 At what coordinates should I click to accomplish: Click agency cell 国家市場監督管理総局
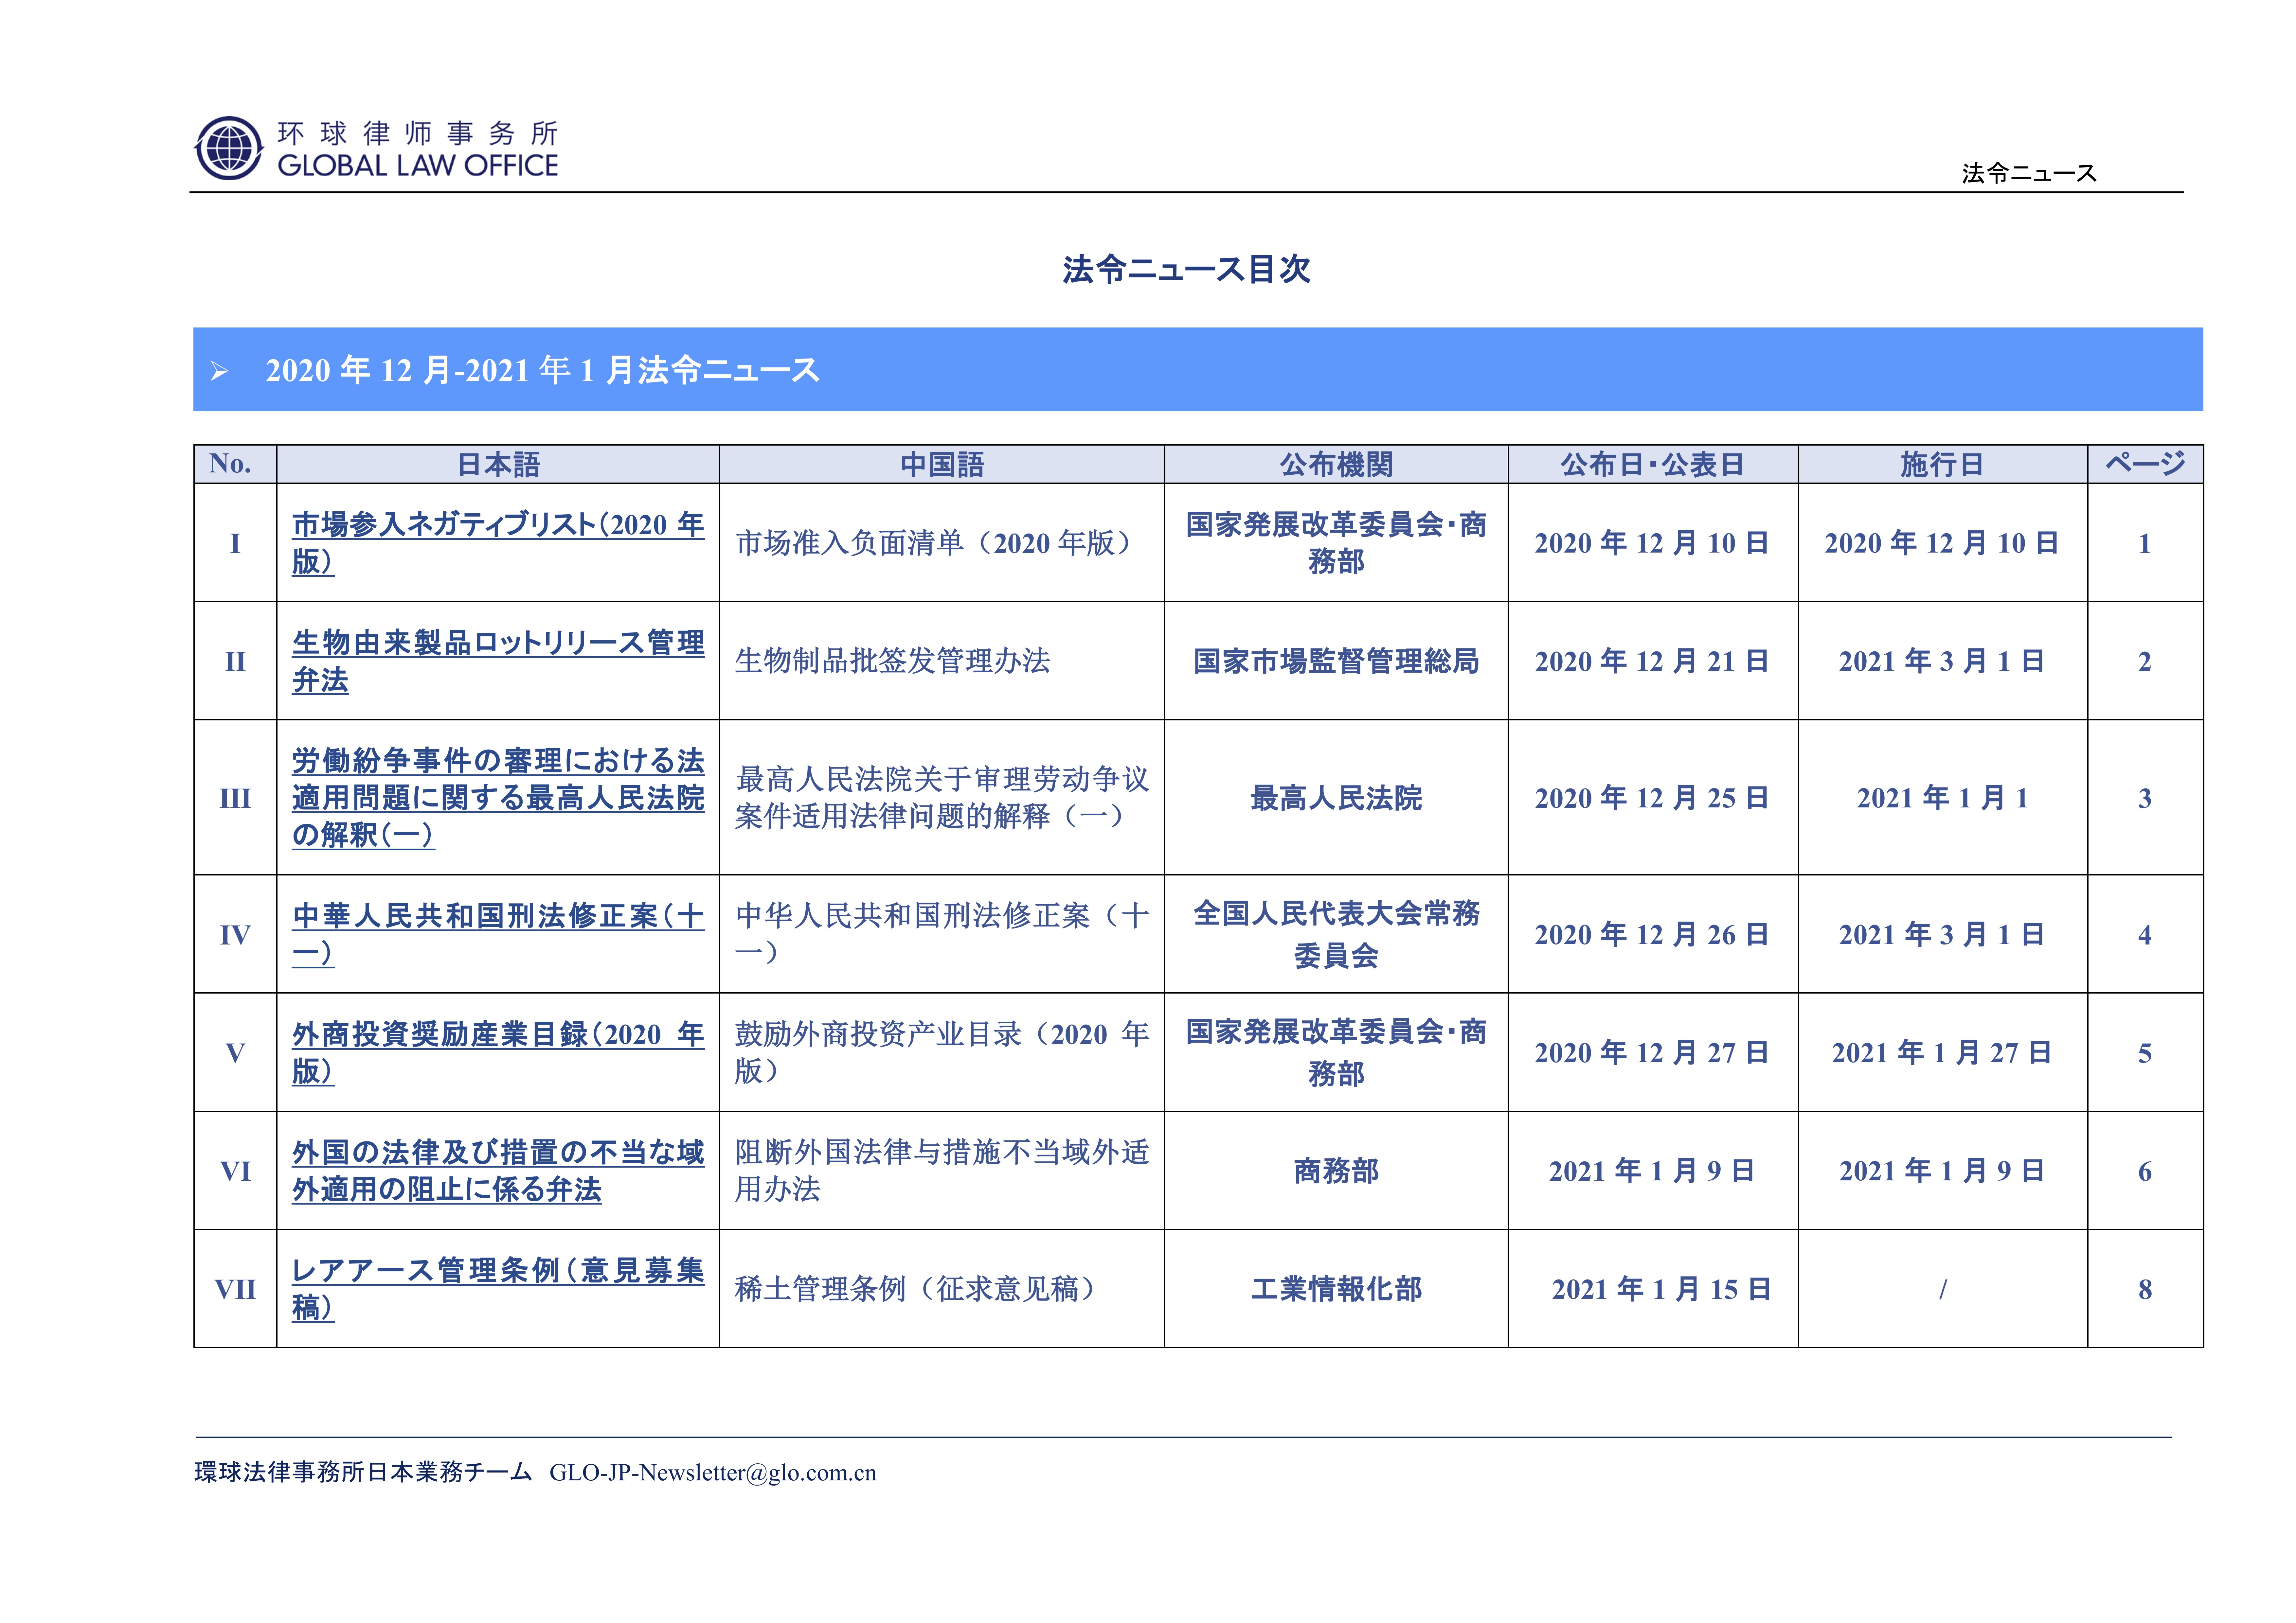click(x=1336, y=661)
